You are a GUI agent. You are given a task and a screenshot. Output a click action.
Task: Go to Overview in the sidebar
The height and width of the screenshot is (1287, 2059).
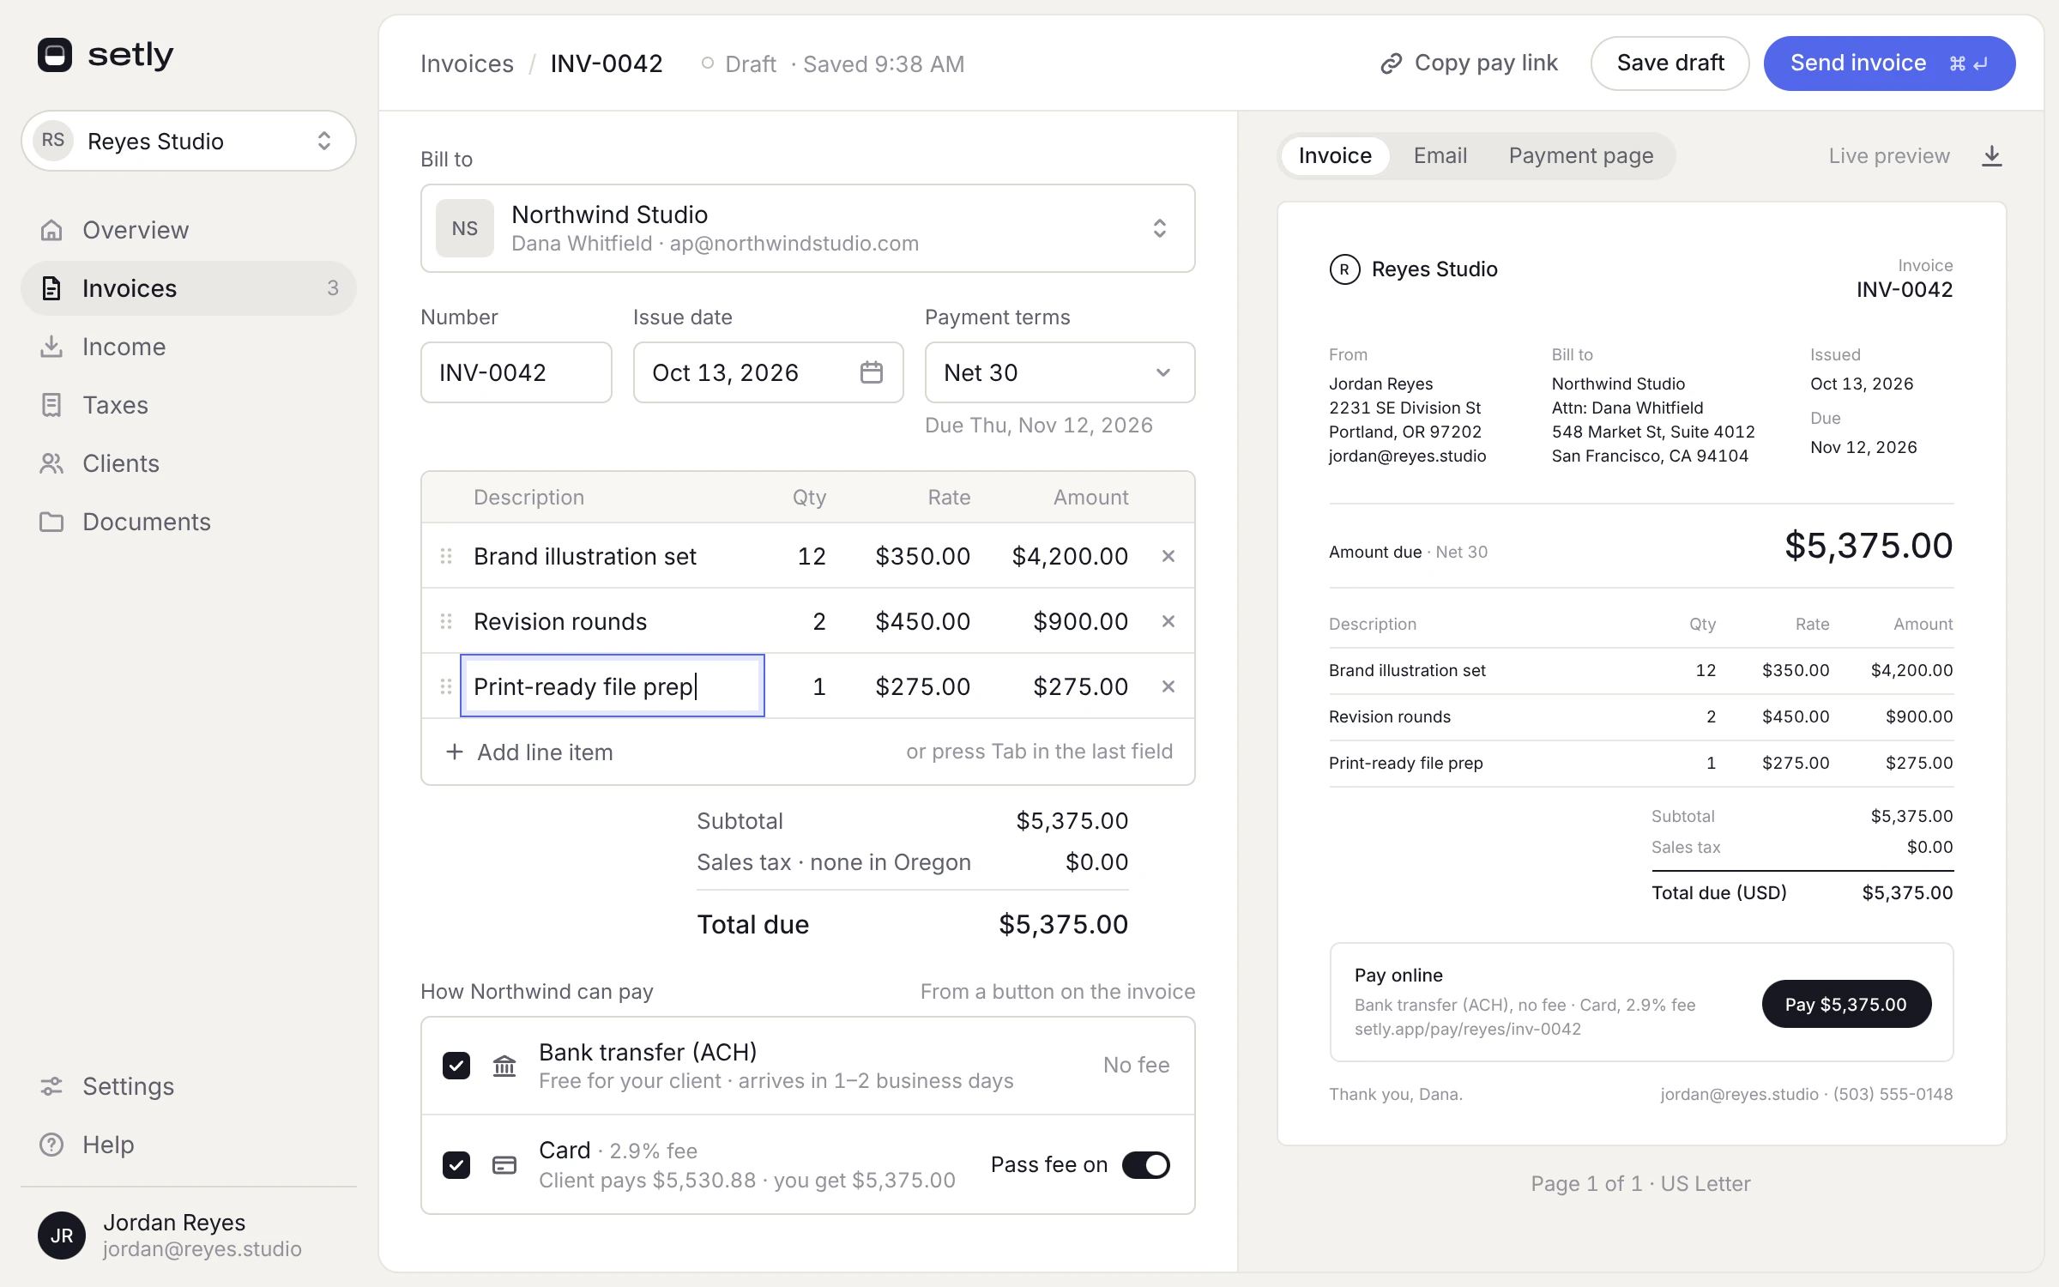click(x=189, y=230)
